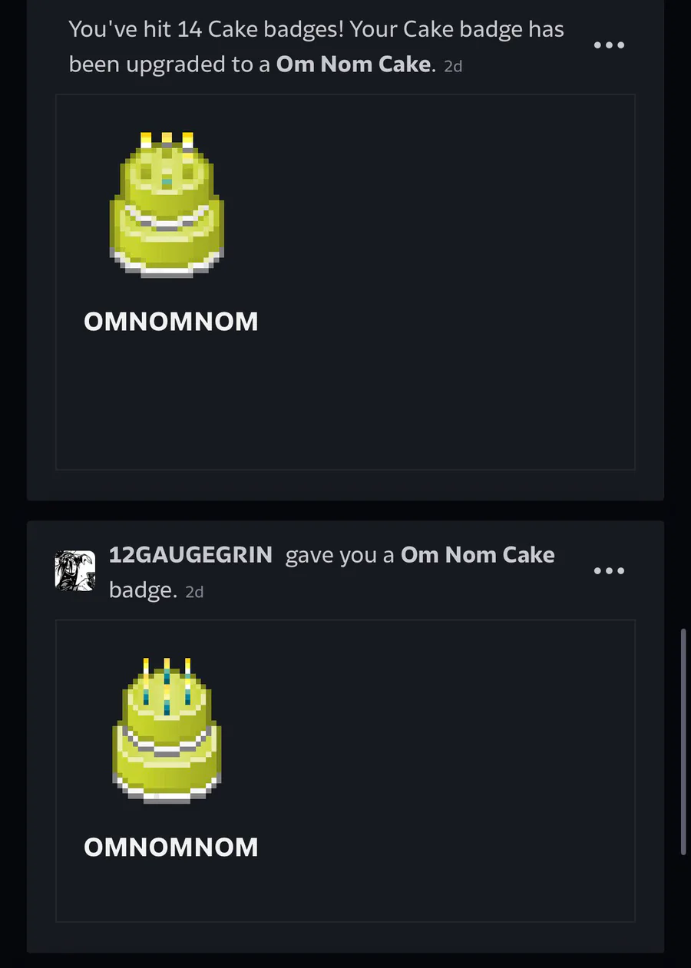Screen dimensions: 691x968
Task: Click the cake badge image gifted by 12GAUGEGRIN
Action: tap(167, 730)
